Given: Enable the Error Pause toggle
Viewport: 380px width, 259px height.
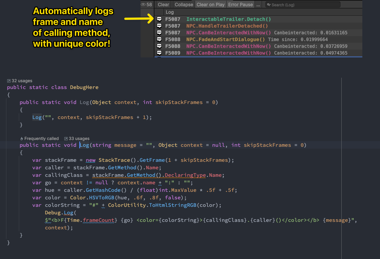Looking at the screenshot, I should [x=241, y=5].
